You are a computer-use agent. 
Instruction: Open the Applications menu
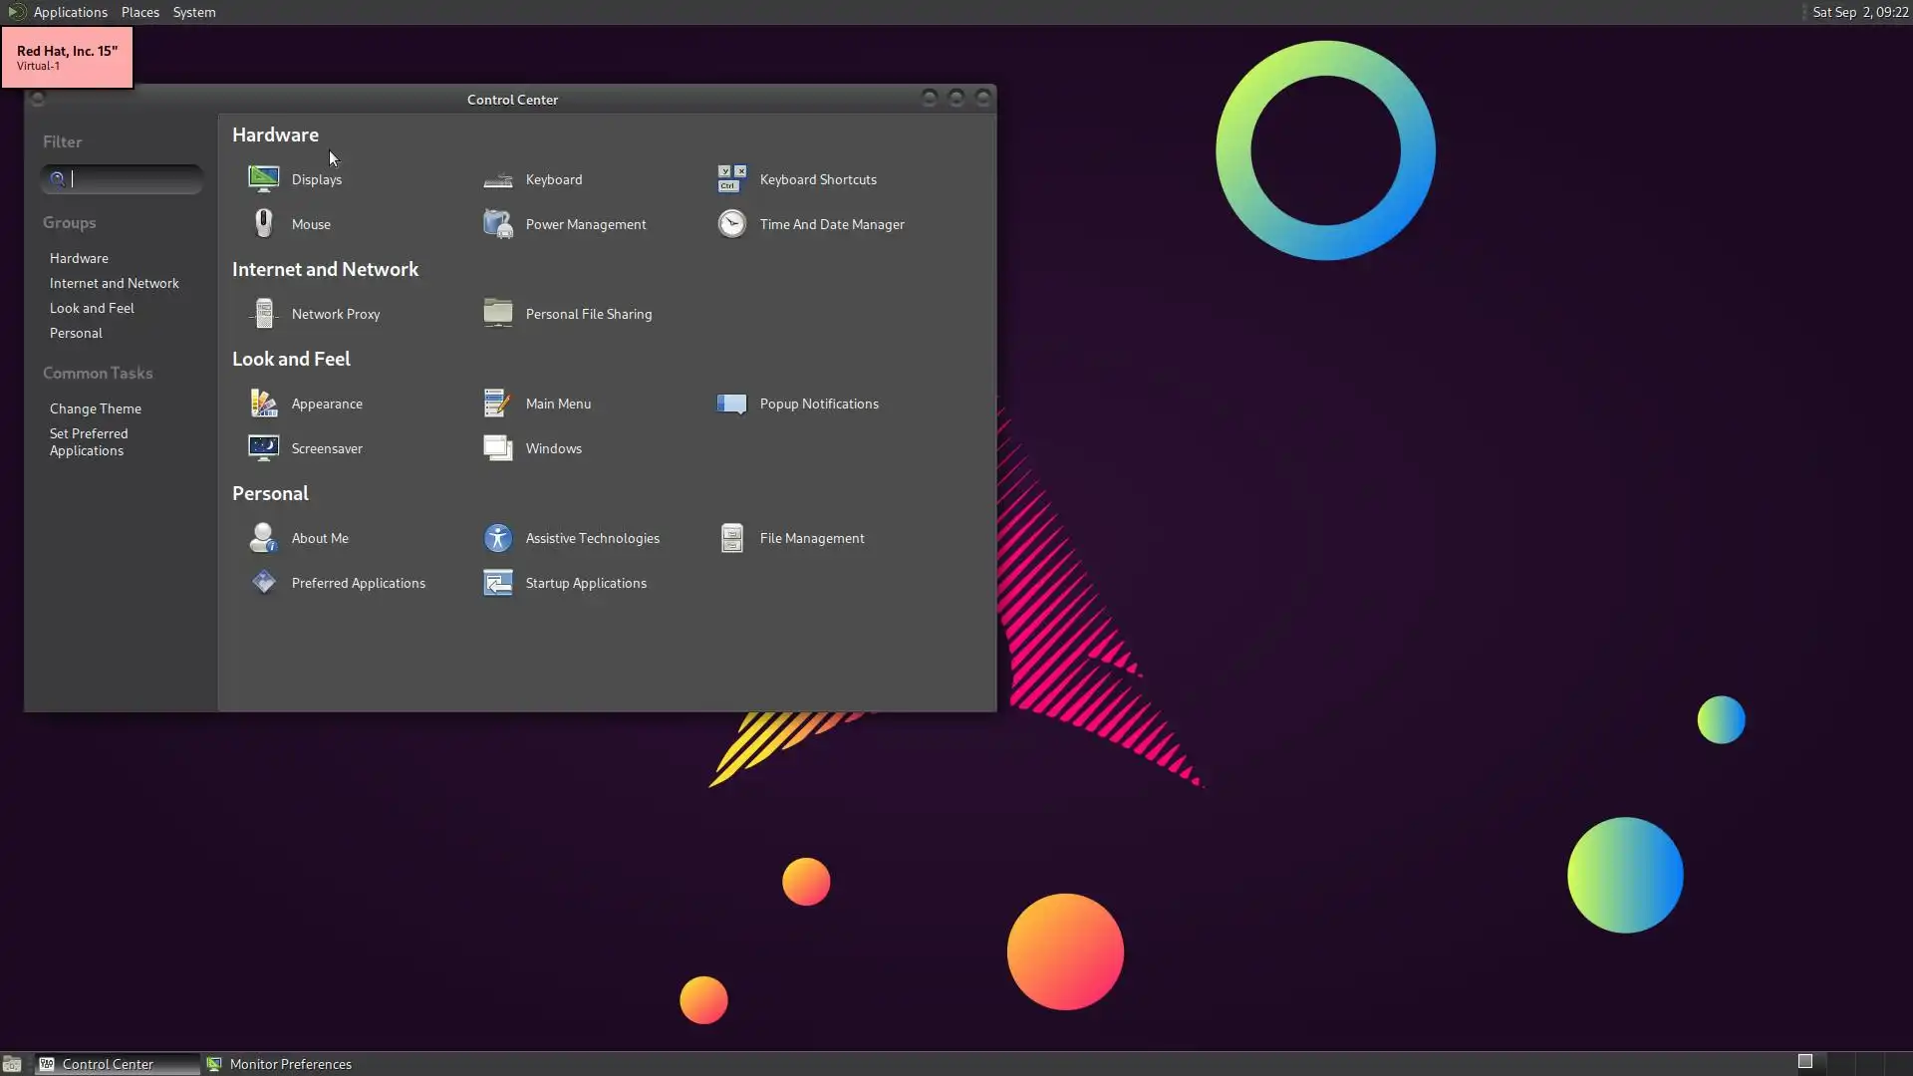pyautogui.click(x=70, y=12)
